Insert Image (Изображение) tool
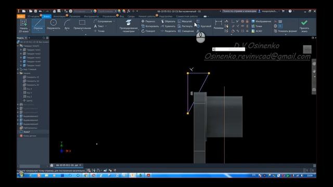This screenshot has width=333, height=187. [x=261, y=21]
